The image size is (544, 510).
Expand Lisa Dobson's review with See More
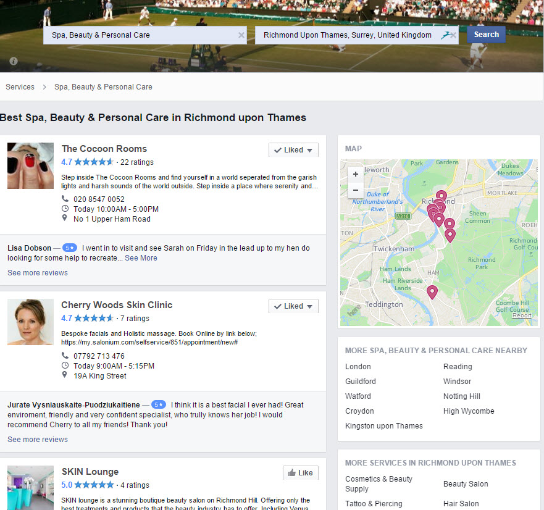[x=141, y=257]
